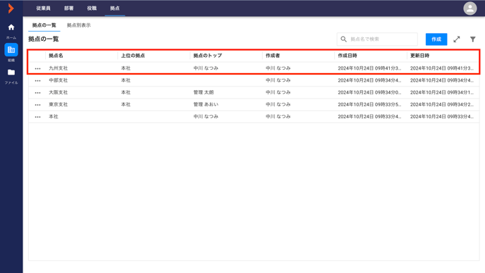Switch to the 従業員 top menu
The width and height of the screenshot is (485, 273).
[43, 8]
